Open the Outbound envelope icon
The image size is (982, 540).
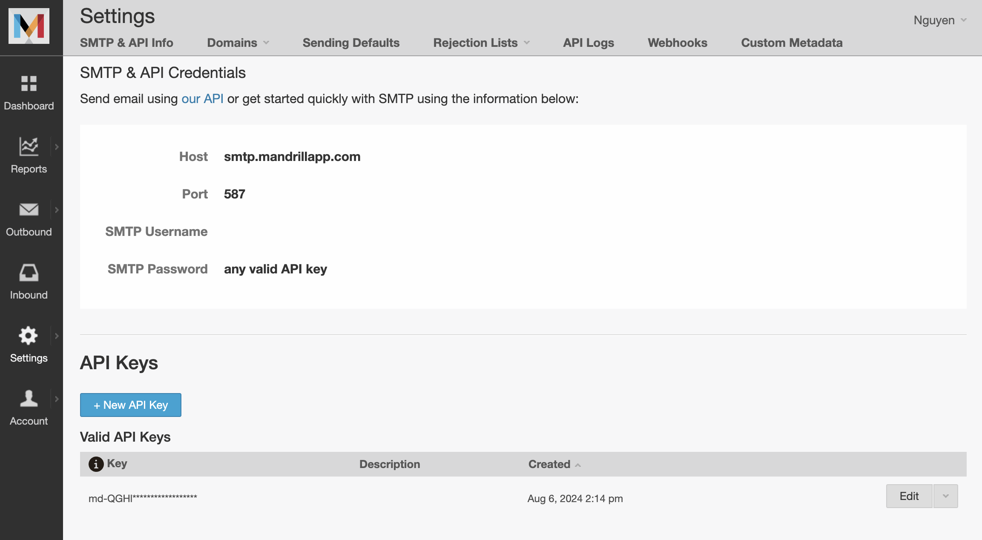29,210
